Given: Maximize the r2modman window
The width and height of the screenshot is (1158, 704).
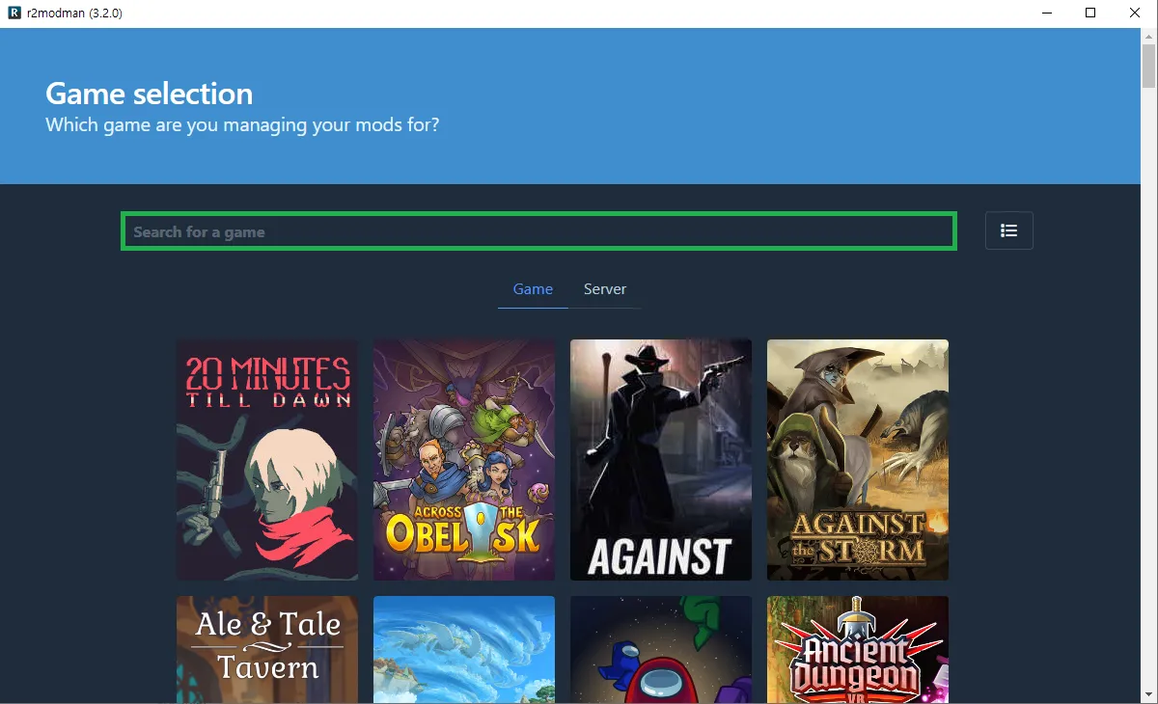Looking at the screenshot, I should click(x=1090, y=14).
